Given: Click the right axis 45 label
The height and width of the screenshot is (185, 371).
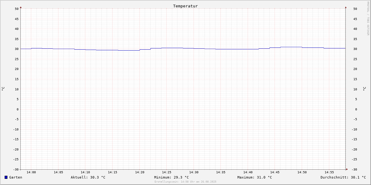Looking at the screenshot, I should click(x=355, y=19).
